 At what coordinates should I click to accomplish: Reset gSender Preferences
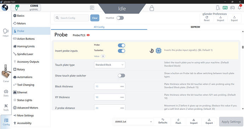click(207, 19)
